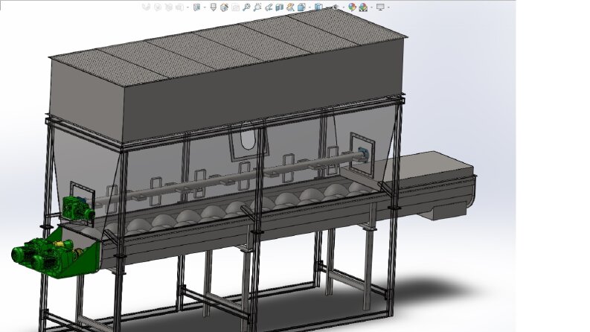Expand the Hide/Show Items dropdown arrow

344,7
